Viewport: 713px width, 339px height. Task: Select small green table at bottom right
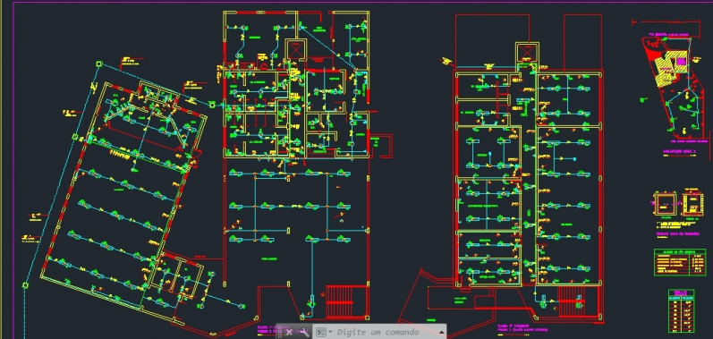pyautogui.click(x=681, y=311)
